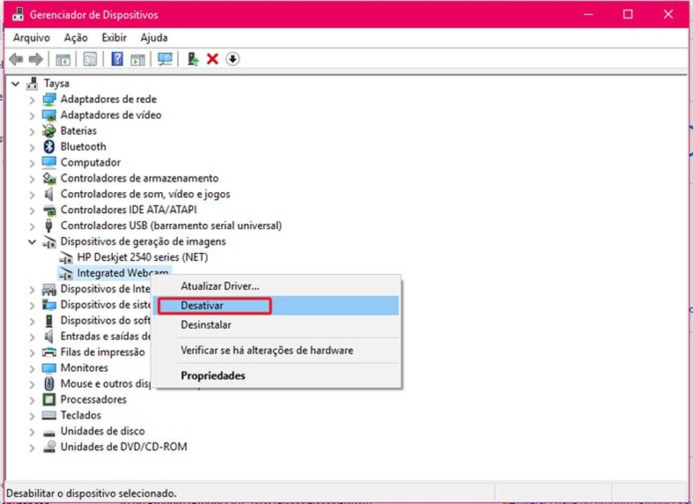Click the Properties sheet toolbar icon
This screenshot has width=693, height=504.
click(x=89, y=59)
